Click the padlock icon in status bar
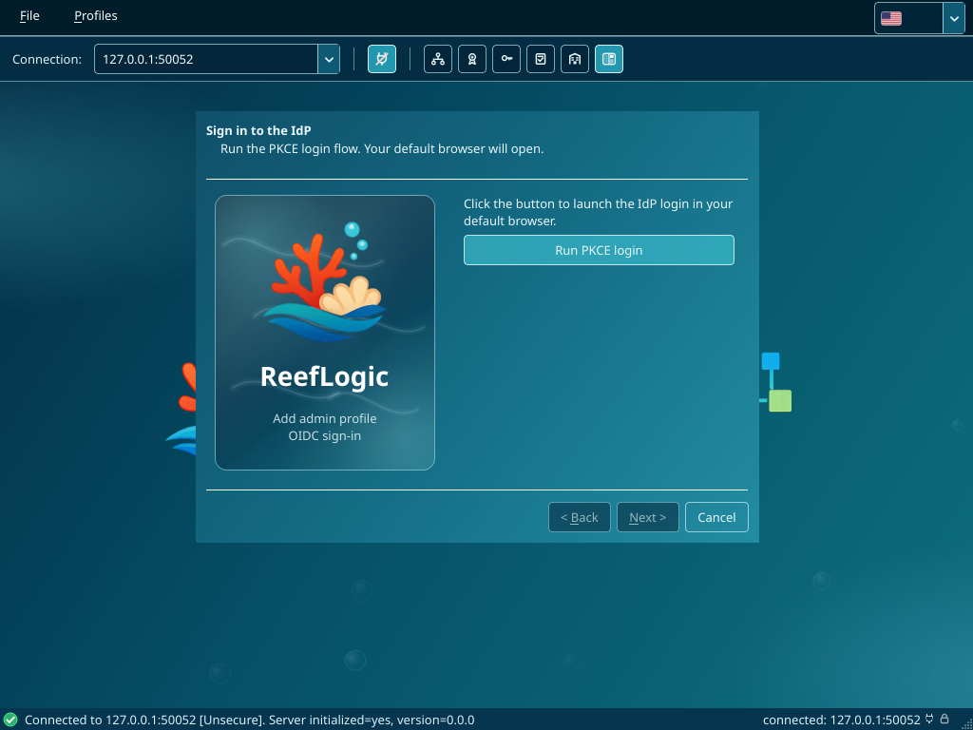Viewport: 973px width, 730px height. click(944, 719)
